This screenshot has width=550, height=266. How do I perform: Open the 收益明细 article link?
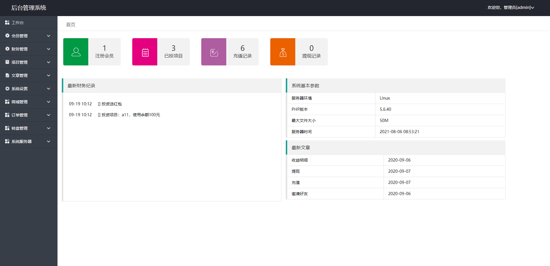(x=300, y=160)
